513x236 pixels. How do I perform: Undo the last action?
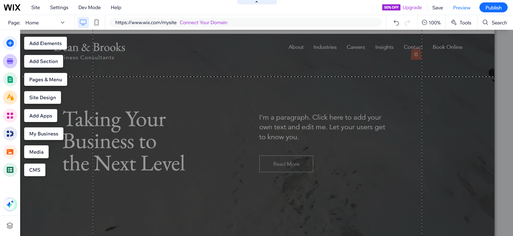[396, 23]
